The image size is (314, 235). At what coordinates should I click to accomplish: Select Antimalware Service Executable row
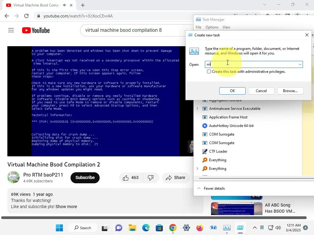248,109
